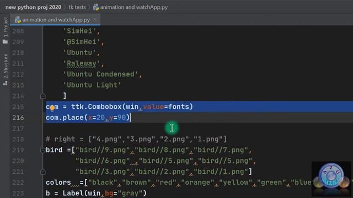Click line number 215 in gutter
The width and height of the screenshot is (353, 198).
[18, 107]
